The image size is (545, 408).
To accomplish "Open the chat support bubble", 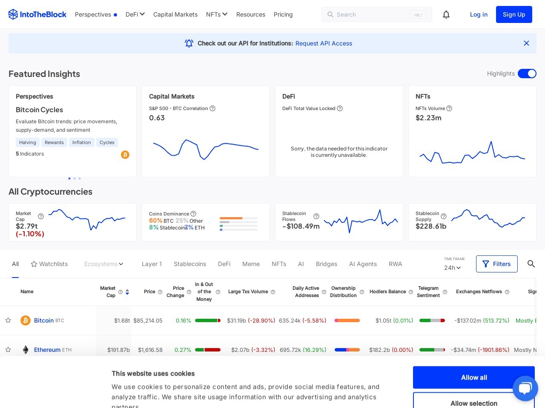I will tap(525, 388).
